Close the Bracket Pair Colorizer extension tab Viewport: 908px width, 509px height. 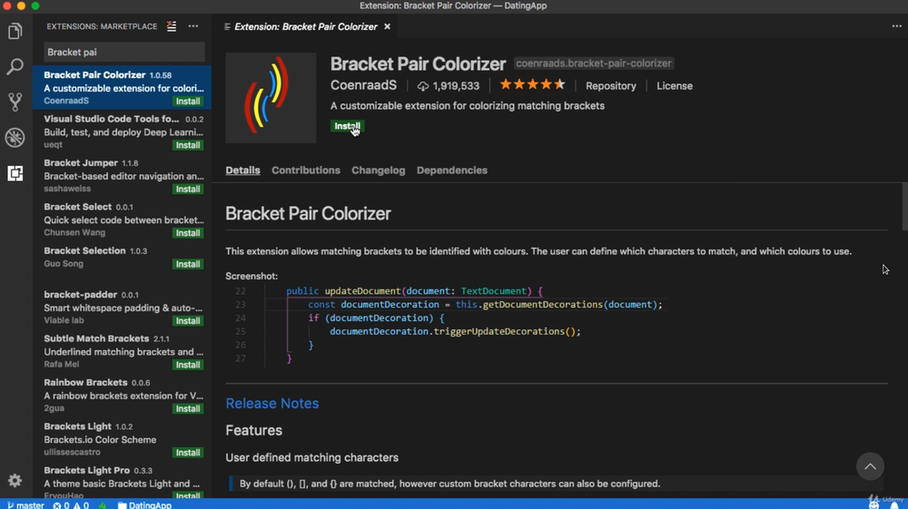coord(387,26)
